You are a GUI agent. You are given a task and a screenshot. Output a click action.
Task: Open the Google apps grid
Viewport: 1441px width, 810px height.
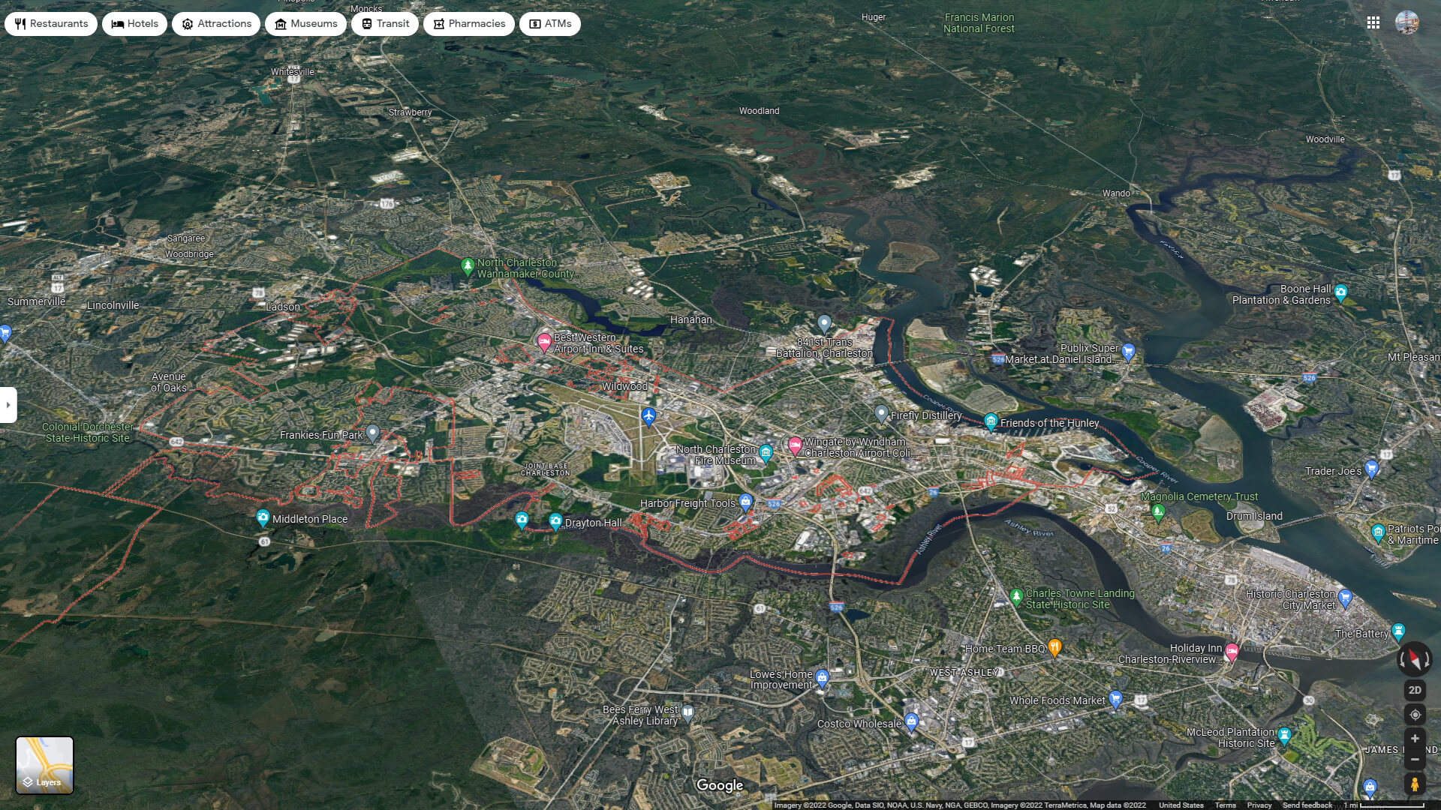[1373, 23]
